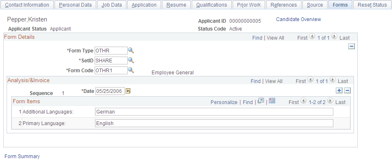Click the Date field 05/25/2006
The width and height of the screenshot is (392, 161).
(110, 91)
